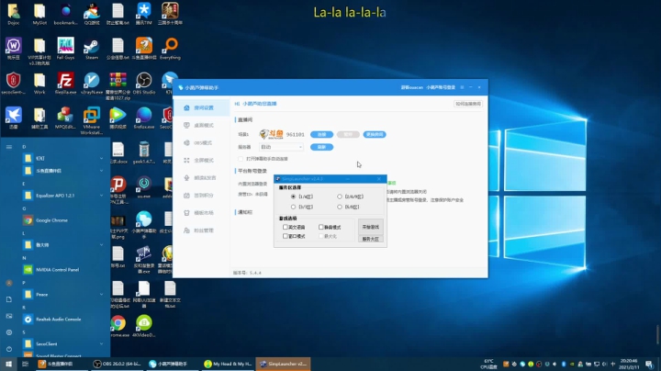Switch to OBS 26.0.2 taskbar button
This screenshot has width=661, height=371.
[x=118, y=364]
